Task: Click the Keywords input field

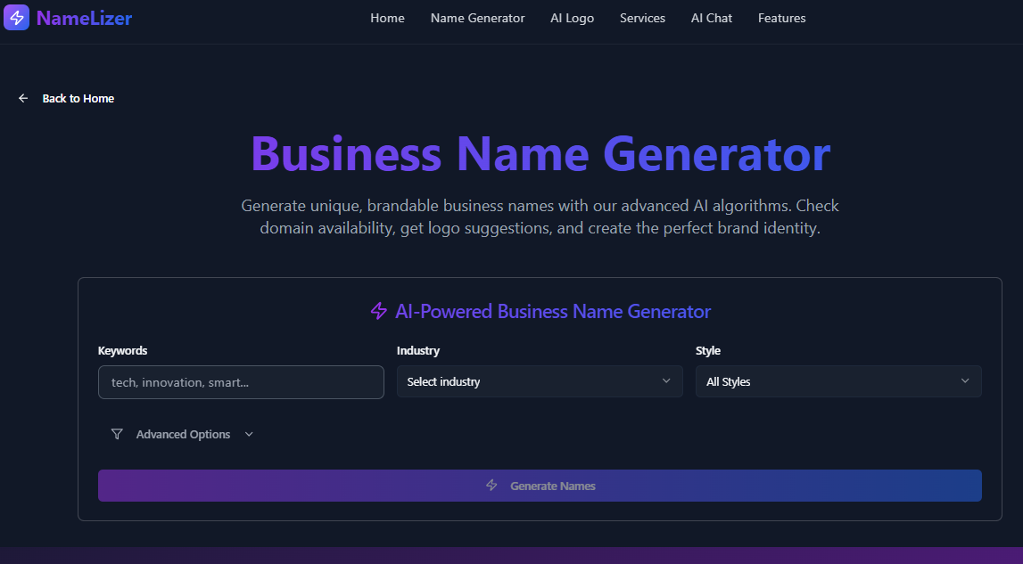Action: point(241,381)
